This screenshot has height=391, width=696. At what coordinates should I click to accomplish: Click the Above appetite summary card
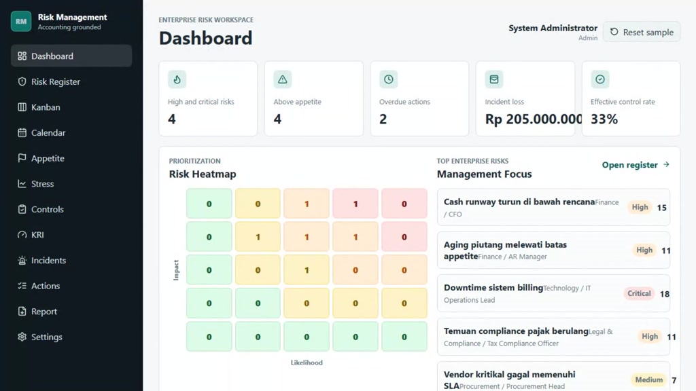coord(314,98)
